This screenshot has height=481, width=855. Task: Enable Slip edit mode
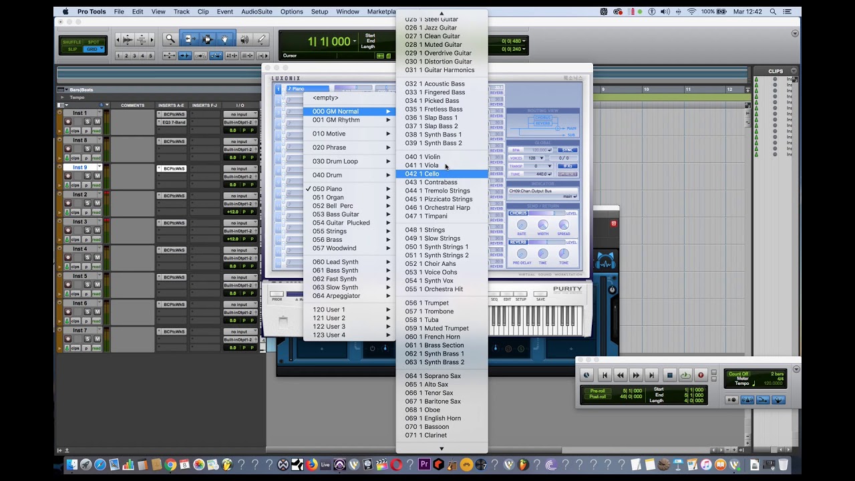(72, 49)
